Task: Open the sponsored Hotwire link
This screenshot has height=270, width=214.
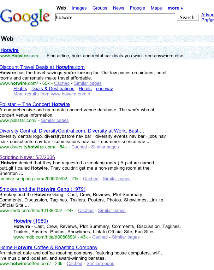Action: coord(10,51)
